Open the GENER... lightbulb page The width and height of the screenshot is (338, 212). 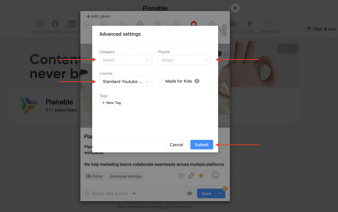point(250,24)
